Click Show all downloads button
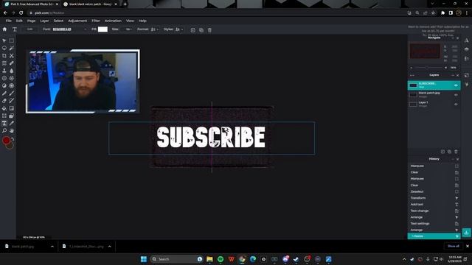472x265 pixels. (453, 246)
